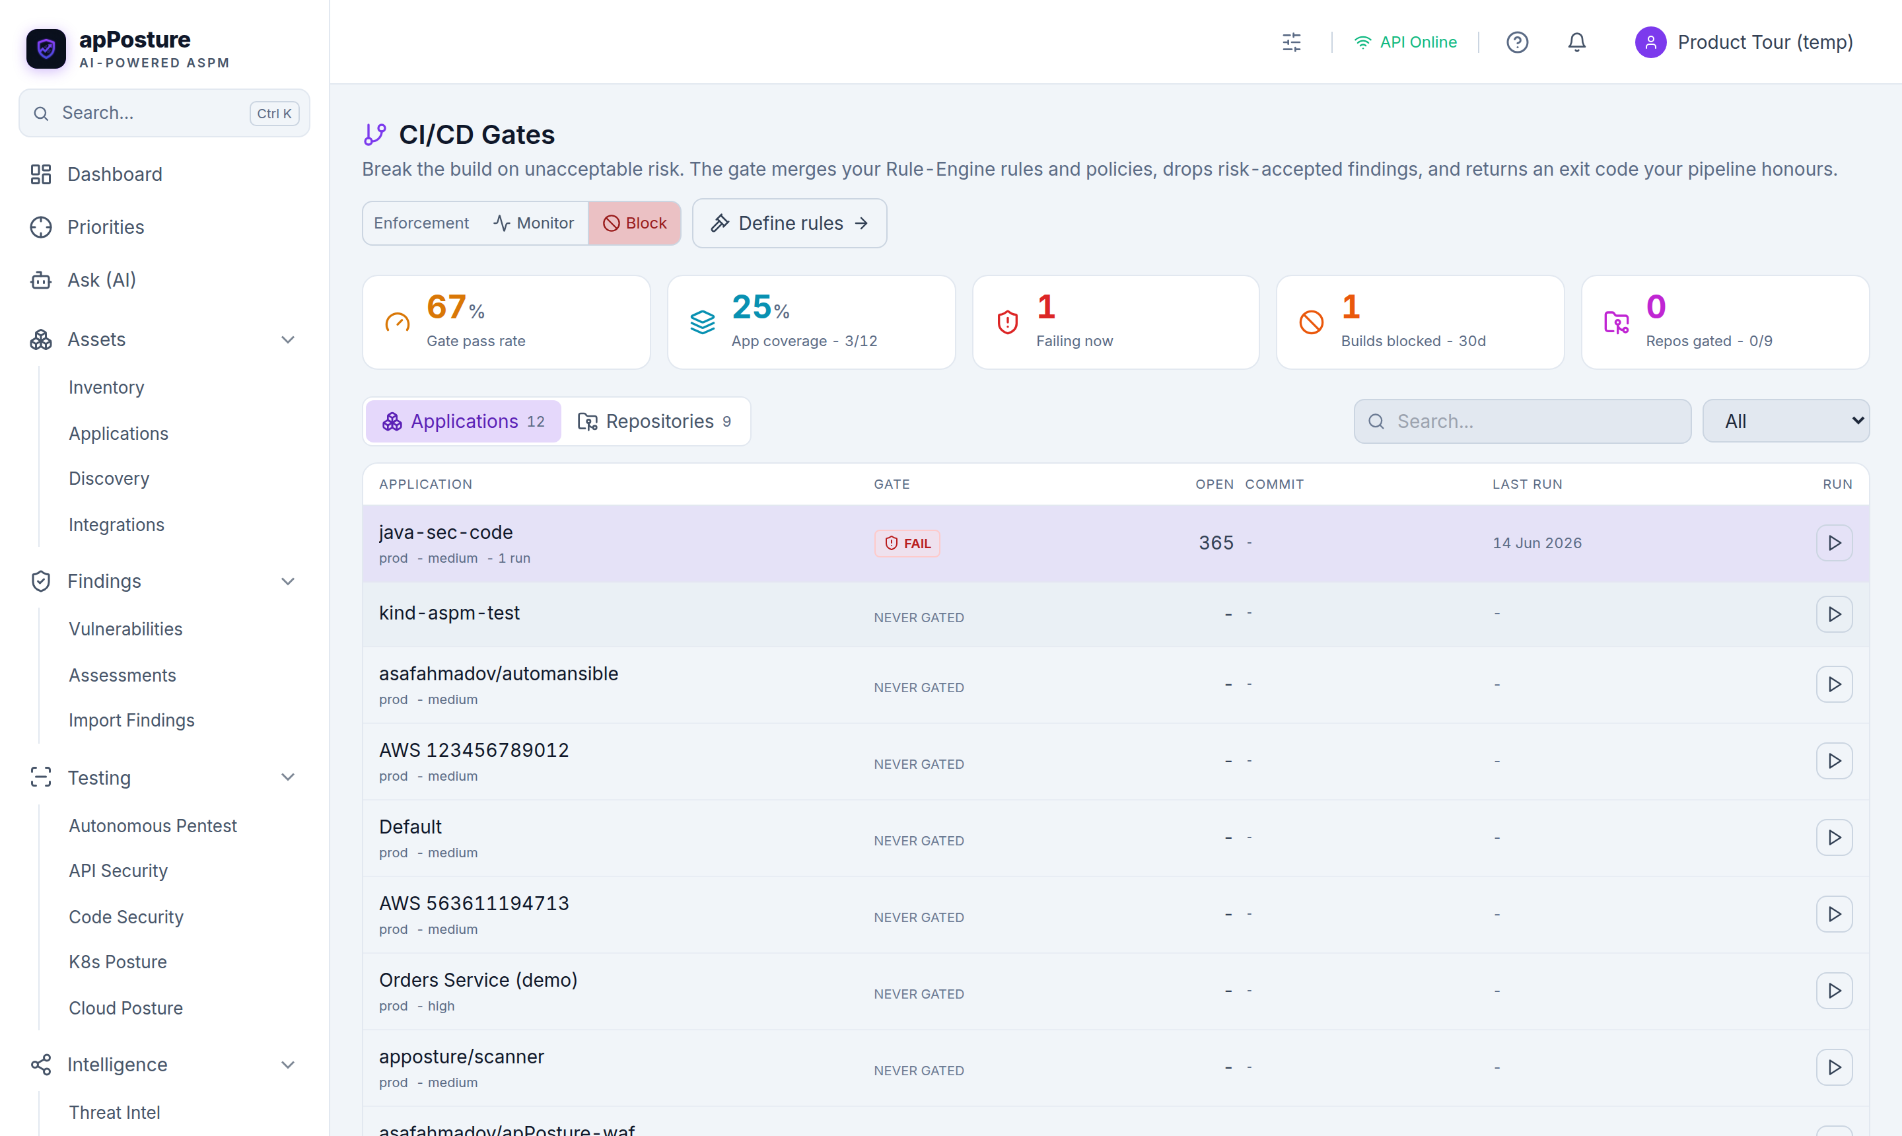Click the Priorities target icon

point(40,227)
